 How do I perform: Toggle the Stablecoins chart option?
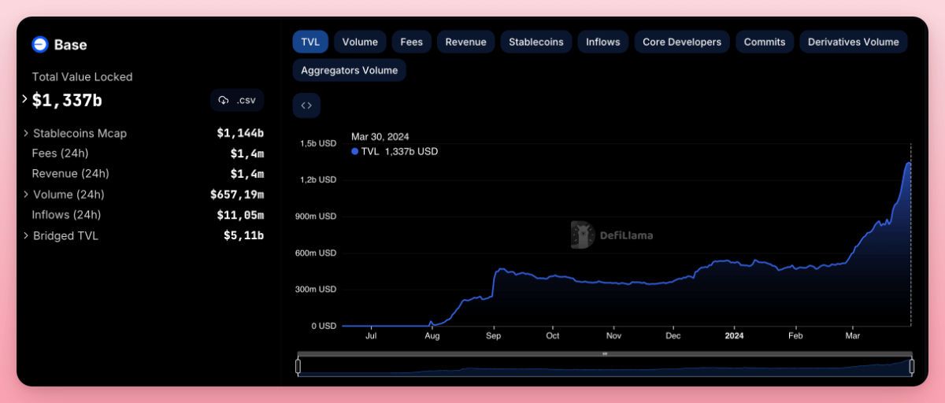tap(536, 42)
